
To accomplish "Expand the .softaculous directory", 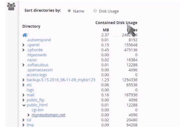I will tap(23, 65).
